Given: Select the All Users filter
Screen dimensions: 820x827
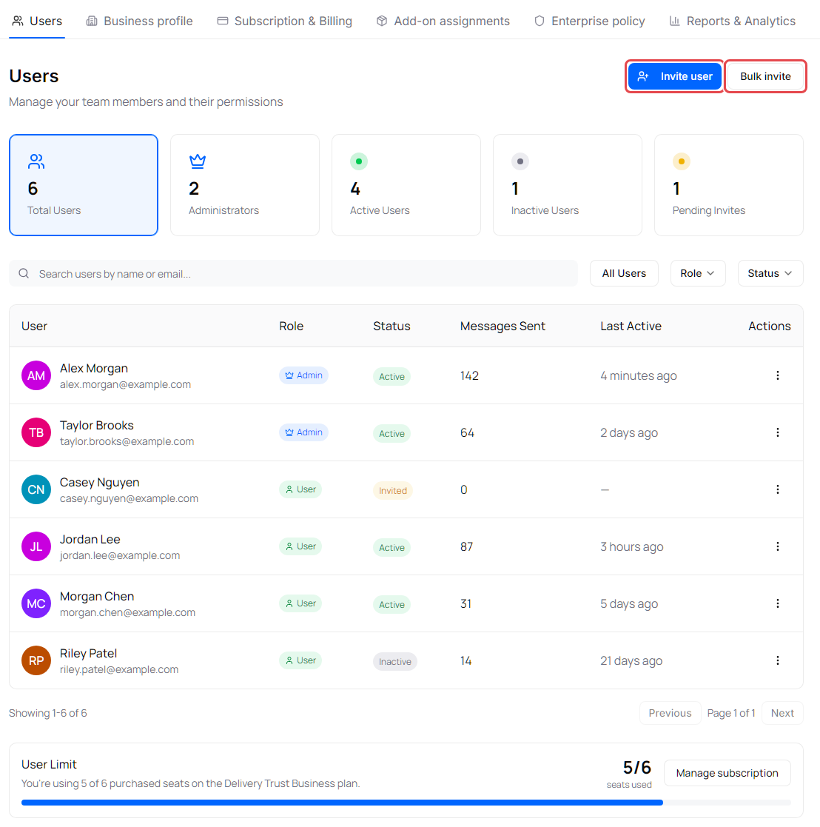Looking at the screenshot, I should [624, 273].
